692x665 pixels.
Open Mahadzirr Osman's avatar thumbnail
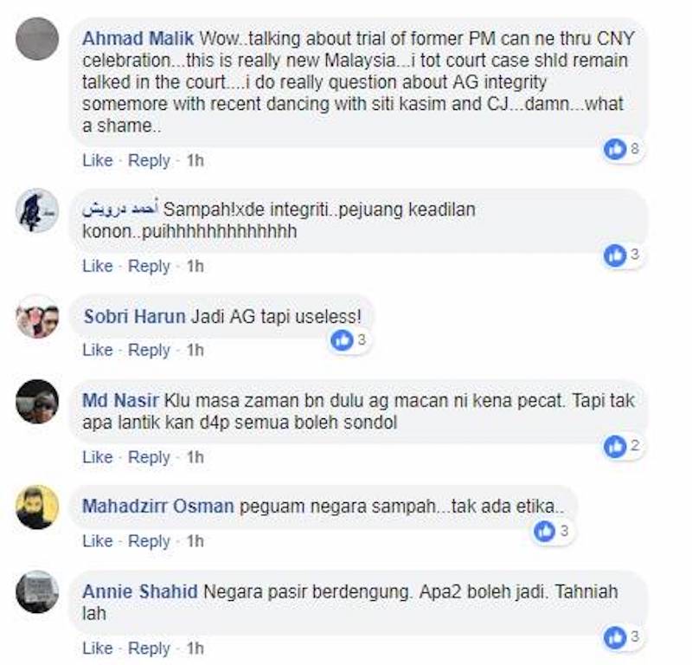(37, 507)
